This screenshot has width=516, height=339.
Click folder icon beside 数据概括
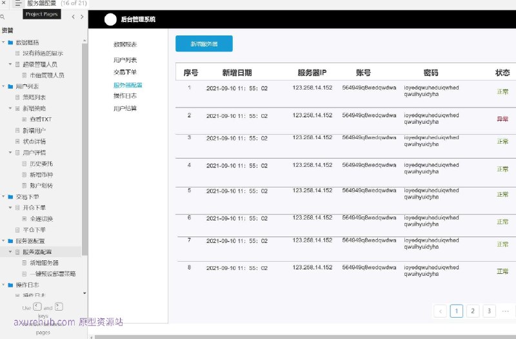pos(10,43)
